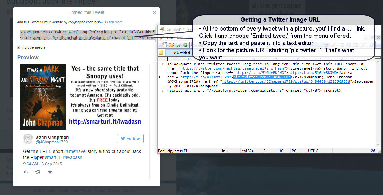The height and width of the screenshot is (195, 383).
Task: Open the Learn more link
Action: point(114,22)
